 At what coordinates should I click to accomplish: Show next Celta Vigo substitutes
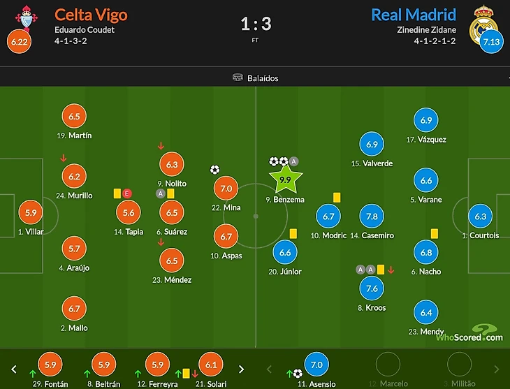point(241,369)
